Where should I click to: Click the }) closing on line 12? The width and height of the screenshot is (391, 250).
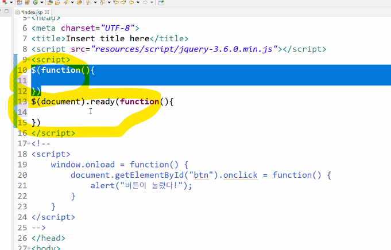tap(36, 91)
